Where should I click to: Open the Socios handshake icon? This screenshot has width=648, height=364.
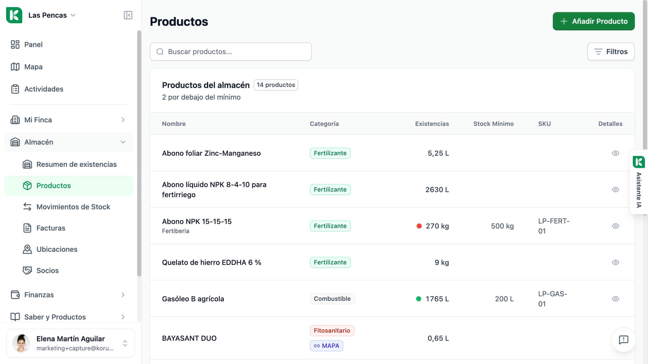(x=27, y=271)
